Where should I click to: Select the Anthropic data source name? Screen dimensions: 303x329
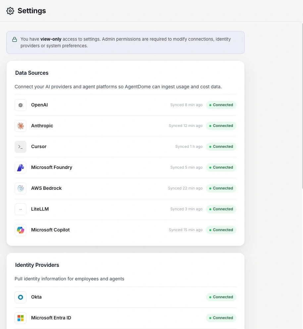click(x=42, y=126)
